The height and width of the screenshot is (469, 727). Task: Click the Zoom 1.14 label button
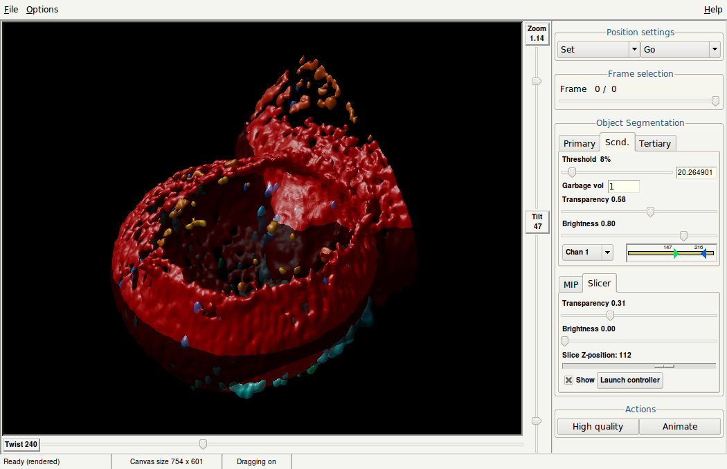(537, 33)
